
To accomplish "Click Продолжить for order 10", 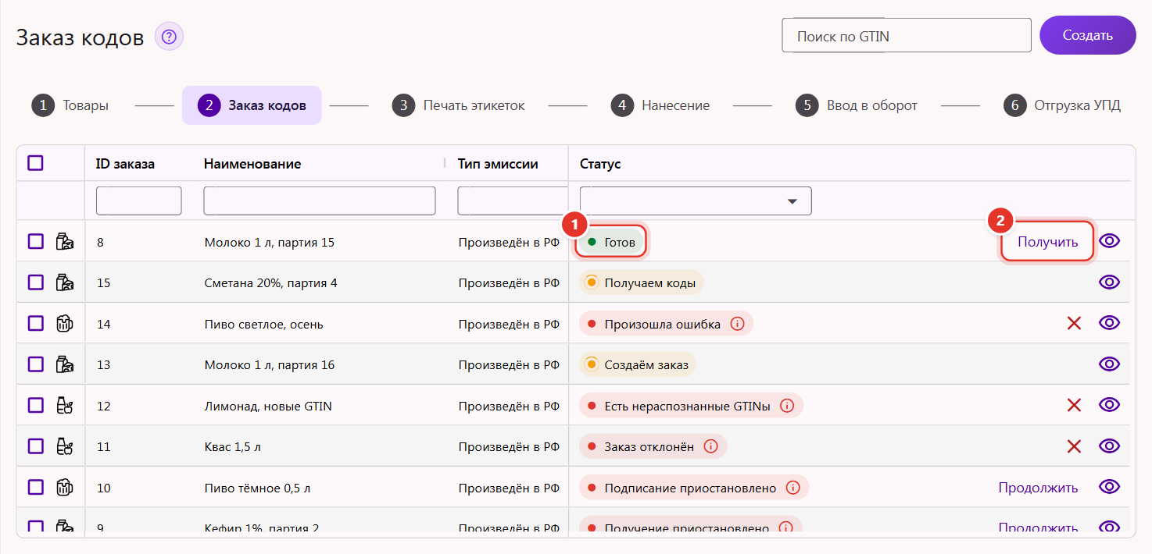I will pyautogui.click(x=1038, y=488).
